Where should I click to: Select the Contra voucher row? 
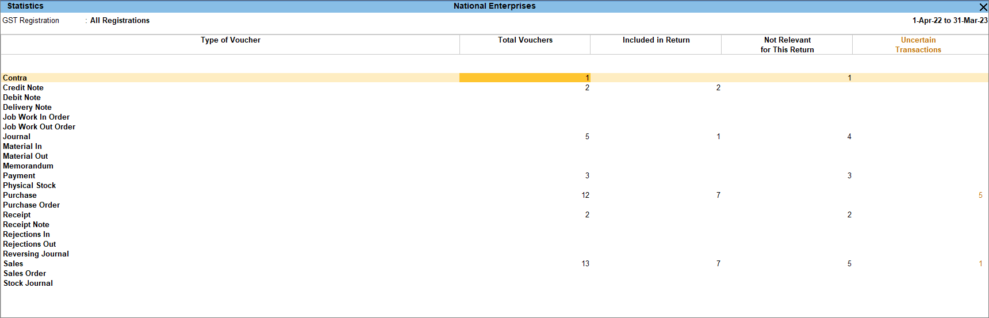[x=494, y=78]
